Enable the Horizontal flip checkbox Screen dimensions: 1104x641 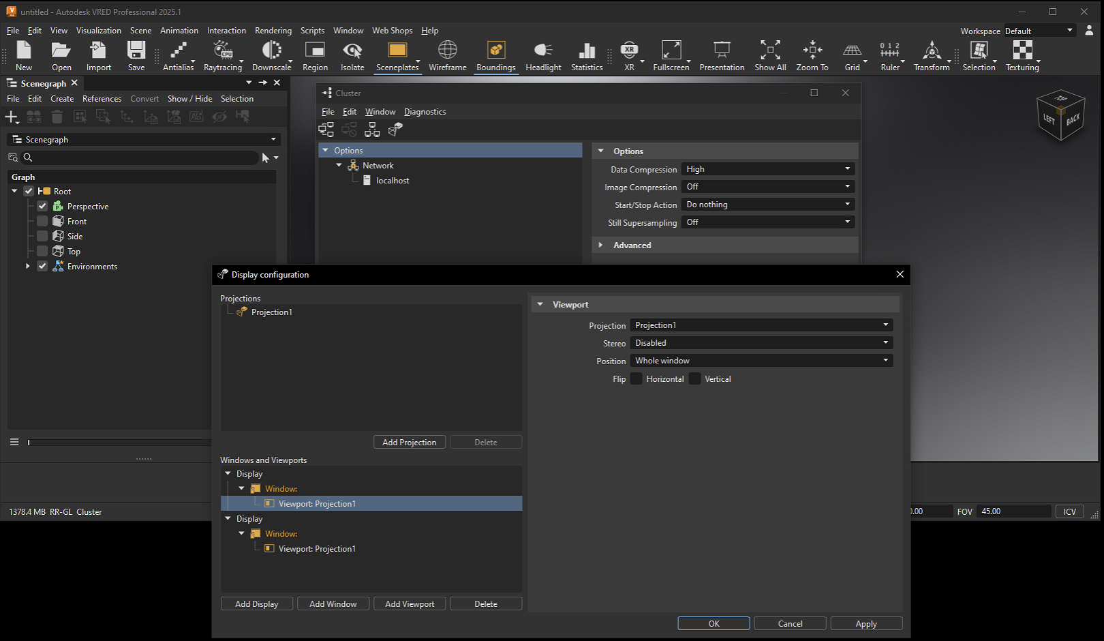[637, 379]
